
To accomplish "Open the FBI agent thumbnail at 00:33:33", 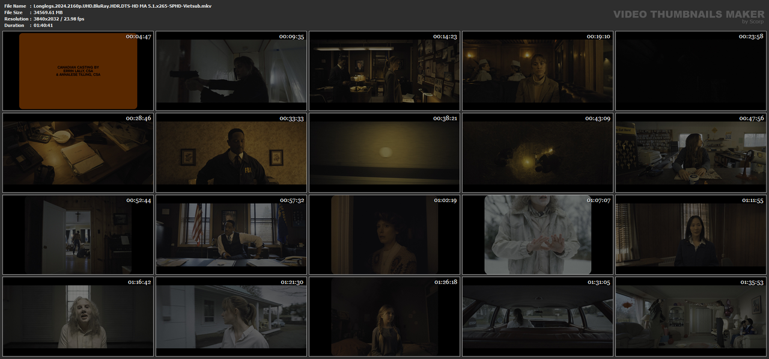I will 231,153.
